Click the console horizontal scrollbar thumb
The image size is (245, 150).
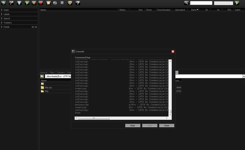(x=94, y=118)
